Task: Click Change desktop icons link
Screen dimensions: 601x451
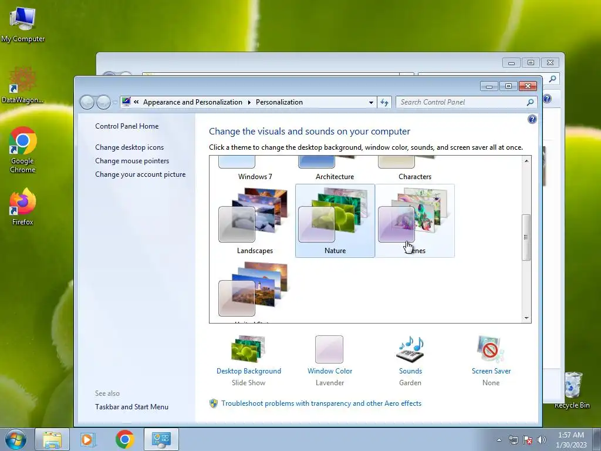Action: [x=130, y=147]
